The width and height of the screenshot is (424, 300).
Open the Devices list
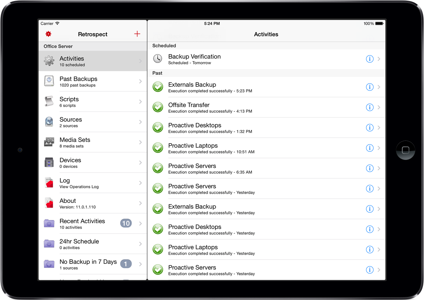click(93, 163)
